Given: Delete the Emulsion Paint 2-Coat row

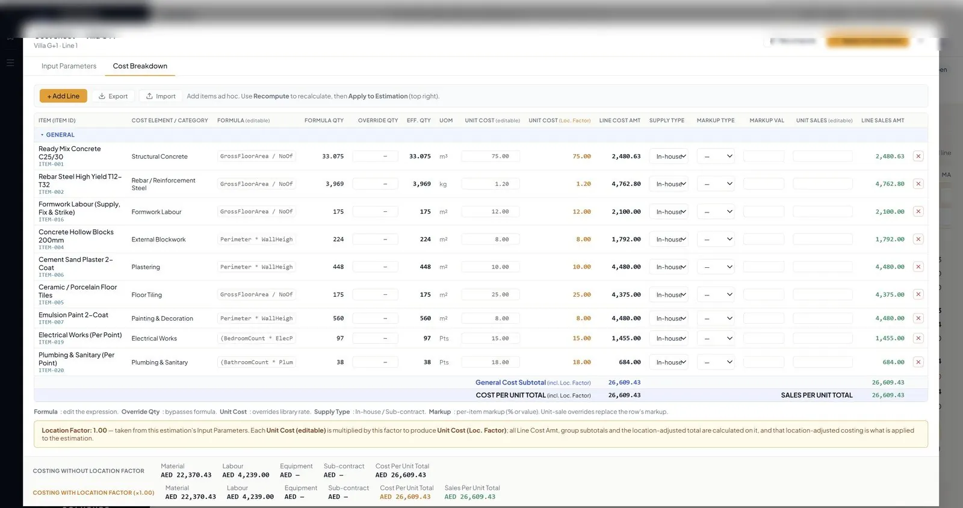Looking at the screenshot, I should pyautogui.click(x=918, y=318).
